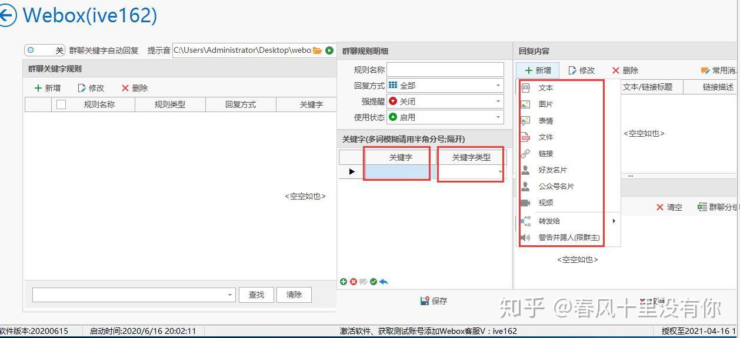Click the 清空 button

click(669, 207)
